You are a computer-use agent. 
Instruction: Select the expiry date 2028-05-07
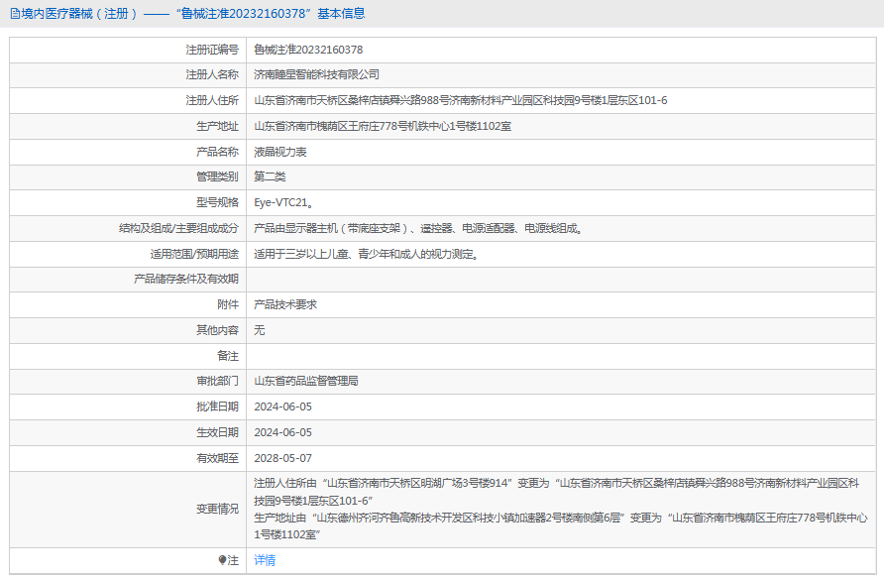point(282,458)
